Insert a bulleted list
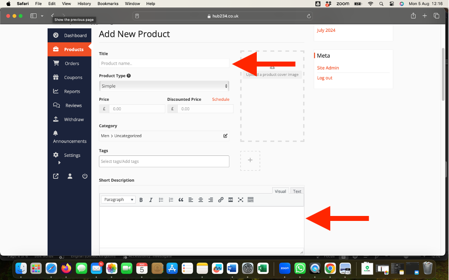The width and height of the screenshot is (449, 280). [161, 200]
